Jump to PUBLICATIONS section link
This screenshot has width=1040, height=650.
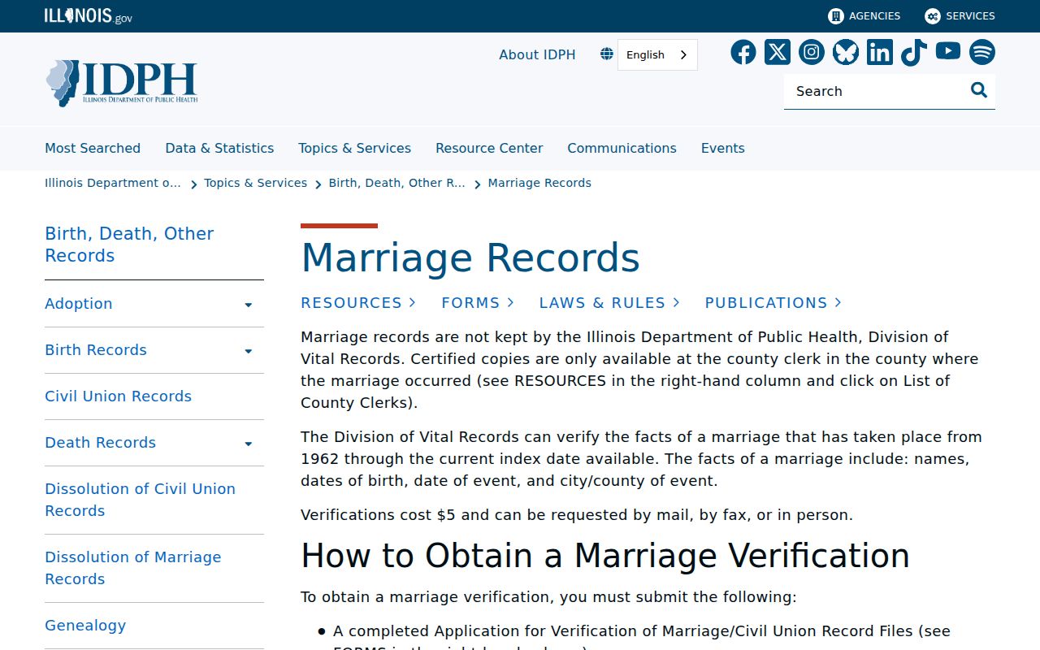(773, 303)
